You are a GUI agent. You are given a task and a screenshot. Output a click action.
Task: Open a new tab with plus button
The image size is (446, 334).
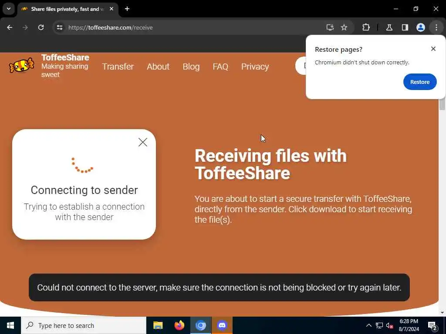[127, 9]
